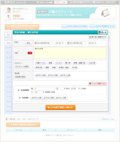Select the 入浴介助 category tag
This screenshot has height=142, width=120.
tap(92, 63)
